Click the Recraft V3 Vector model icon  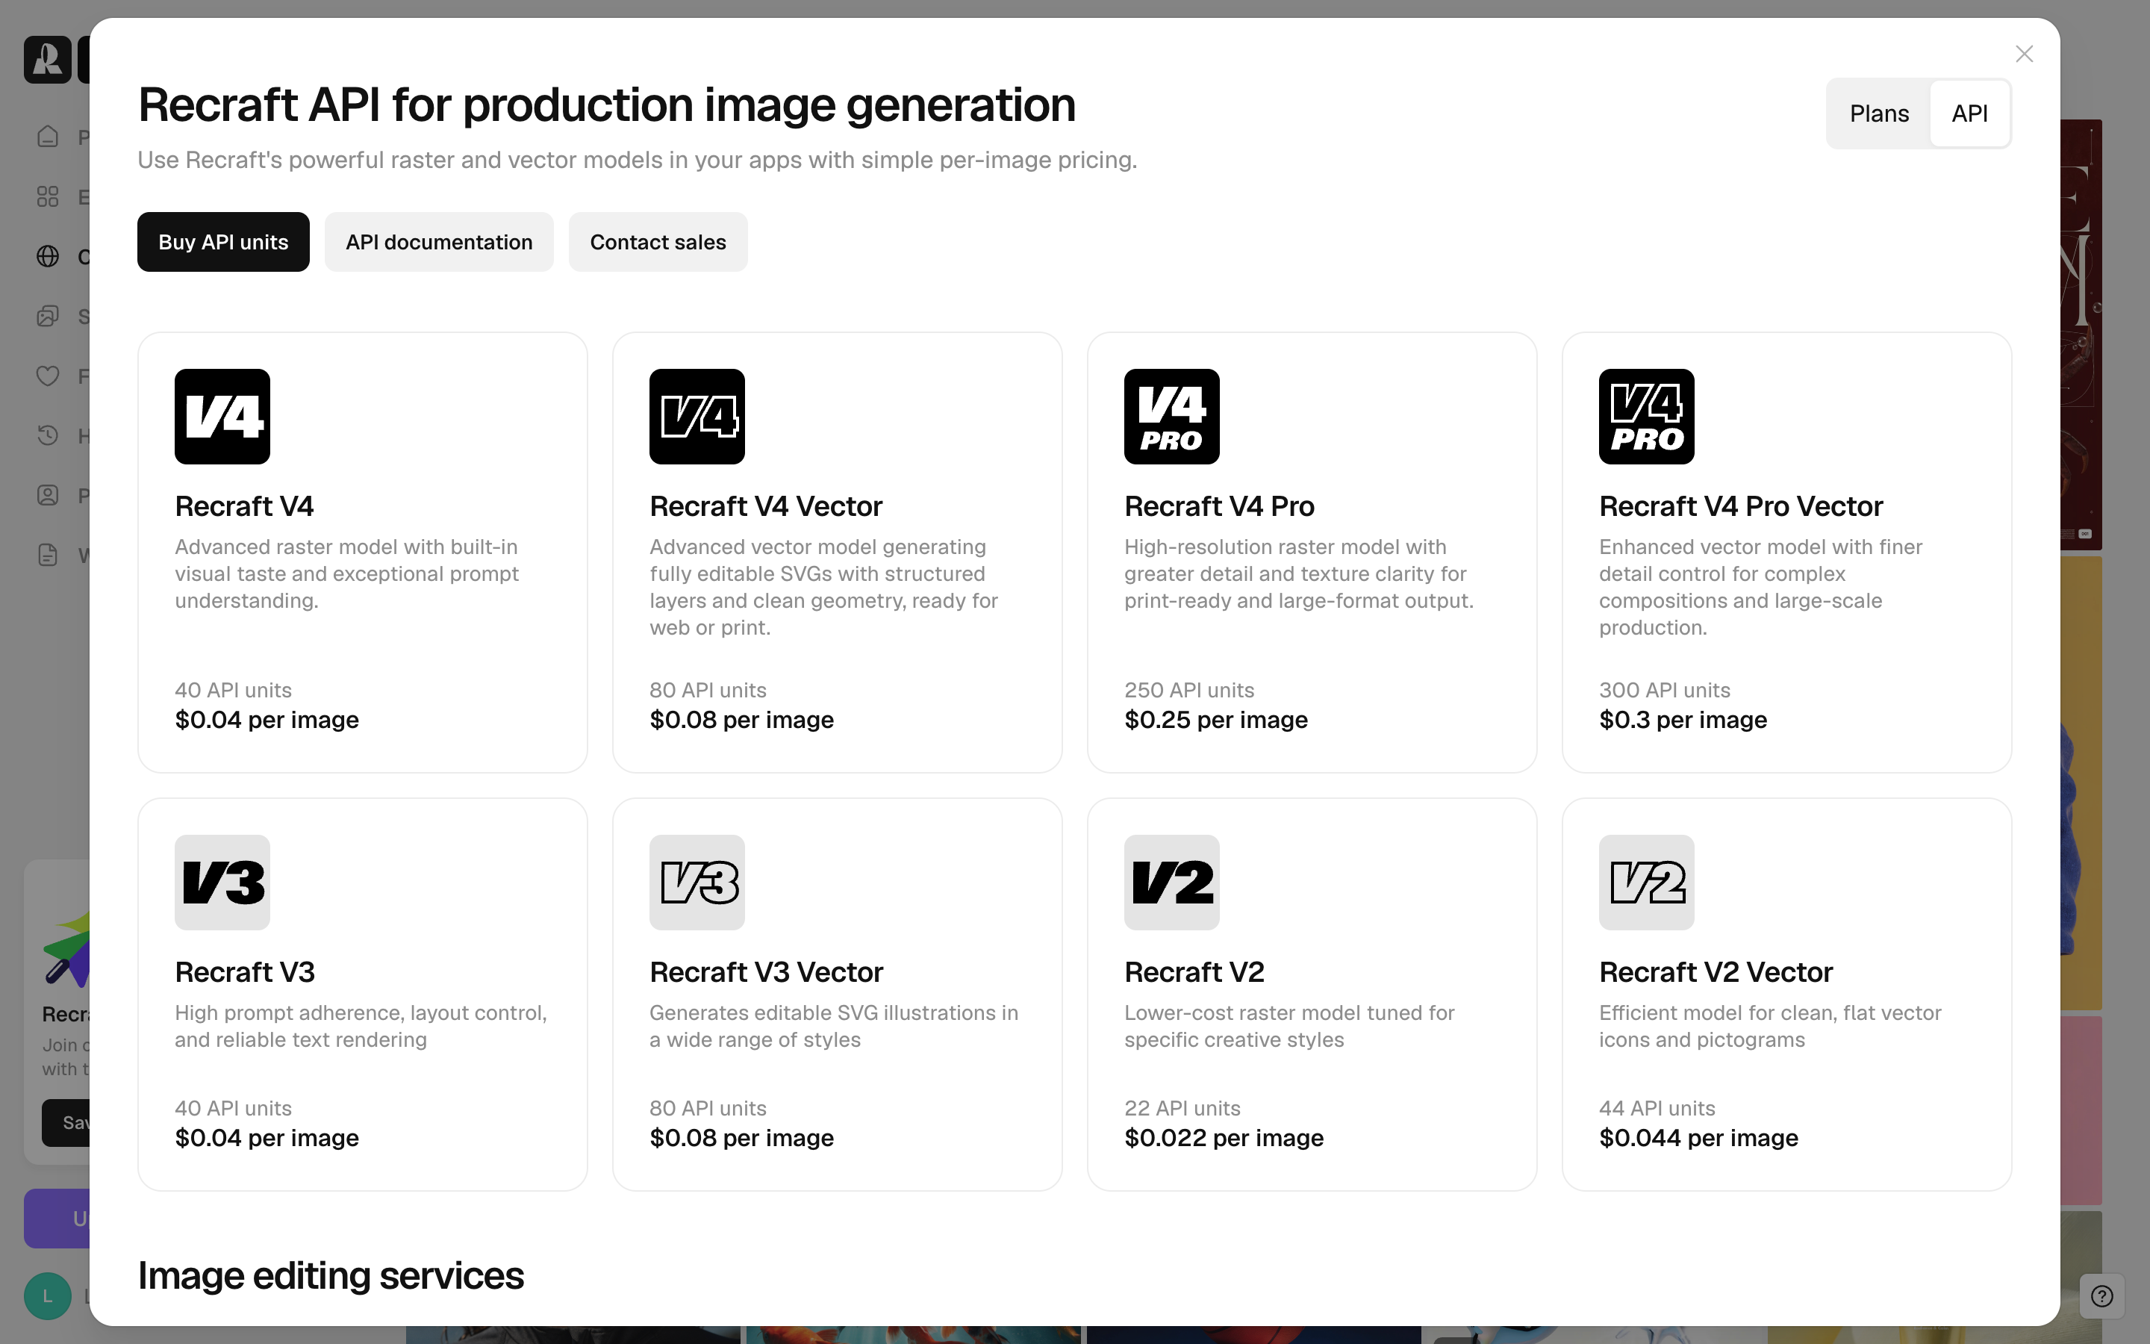tap(697, 883)
